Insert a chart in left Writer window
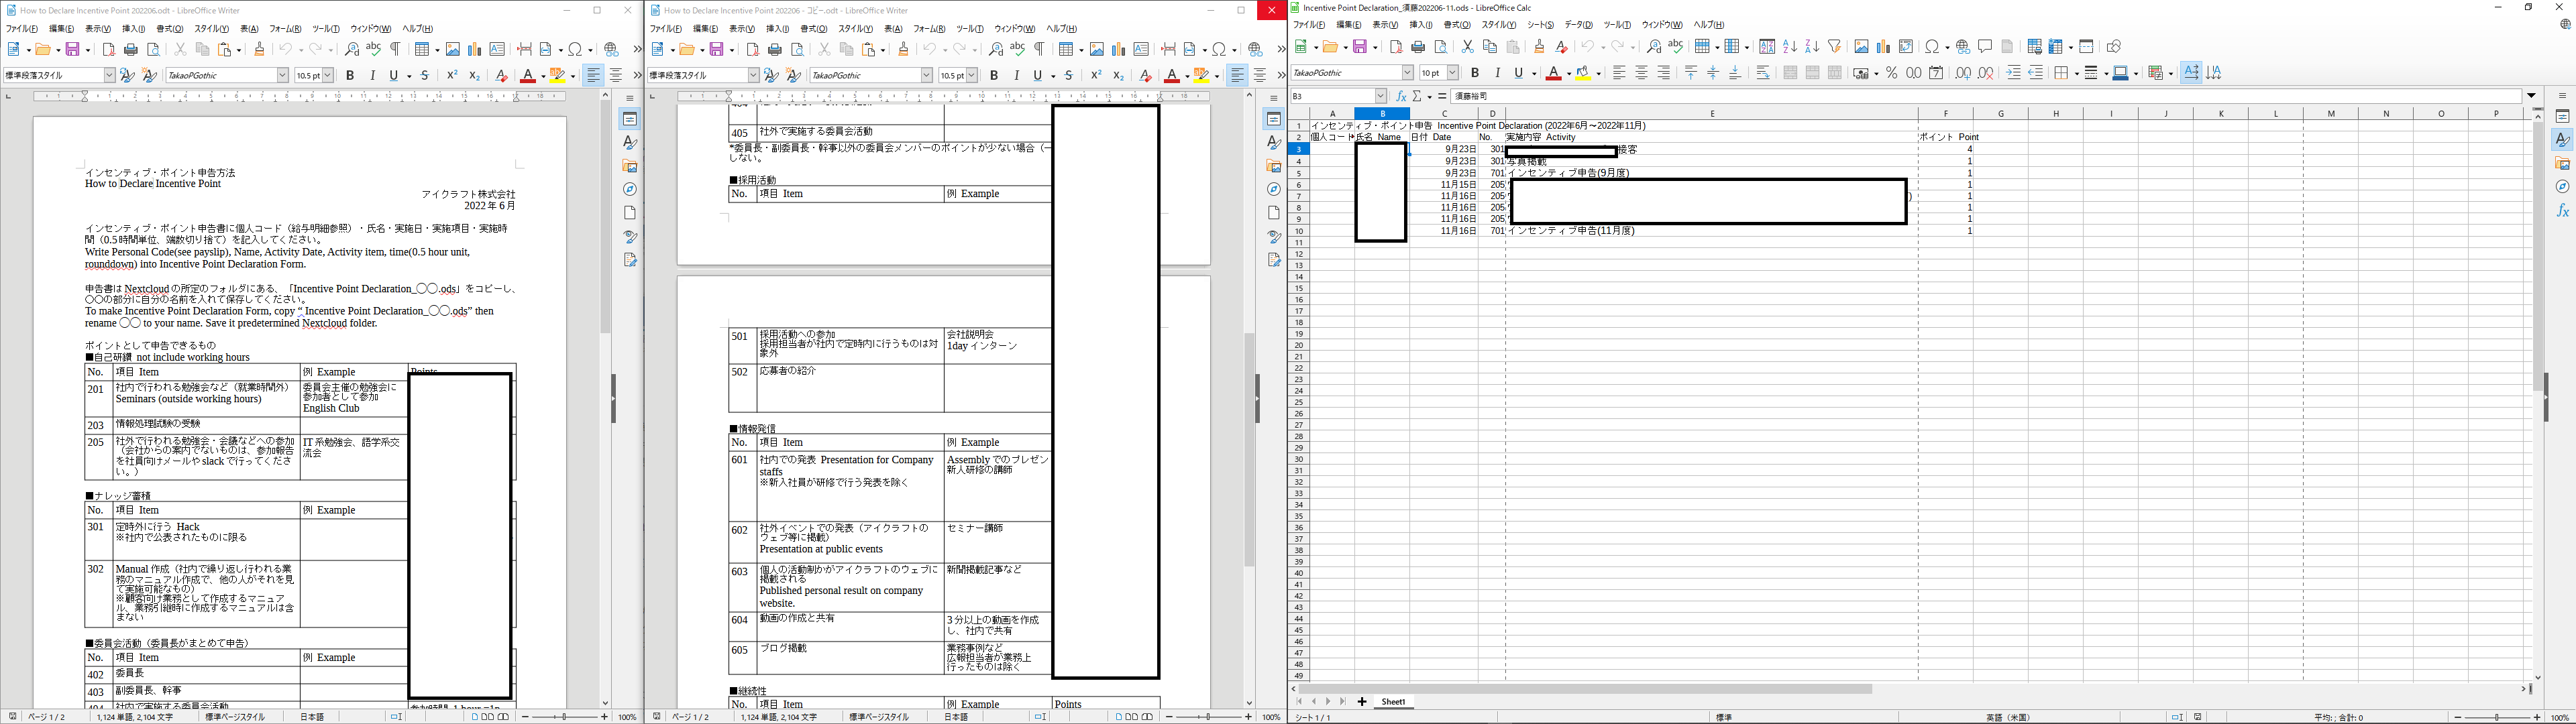 click(475, 49)
